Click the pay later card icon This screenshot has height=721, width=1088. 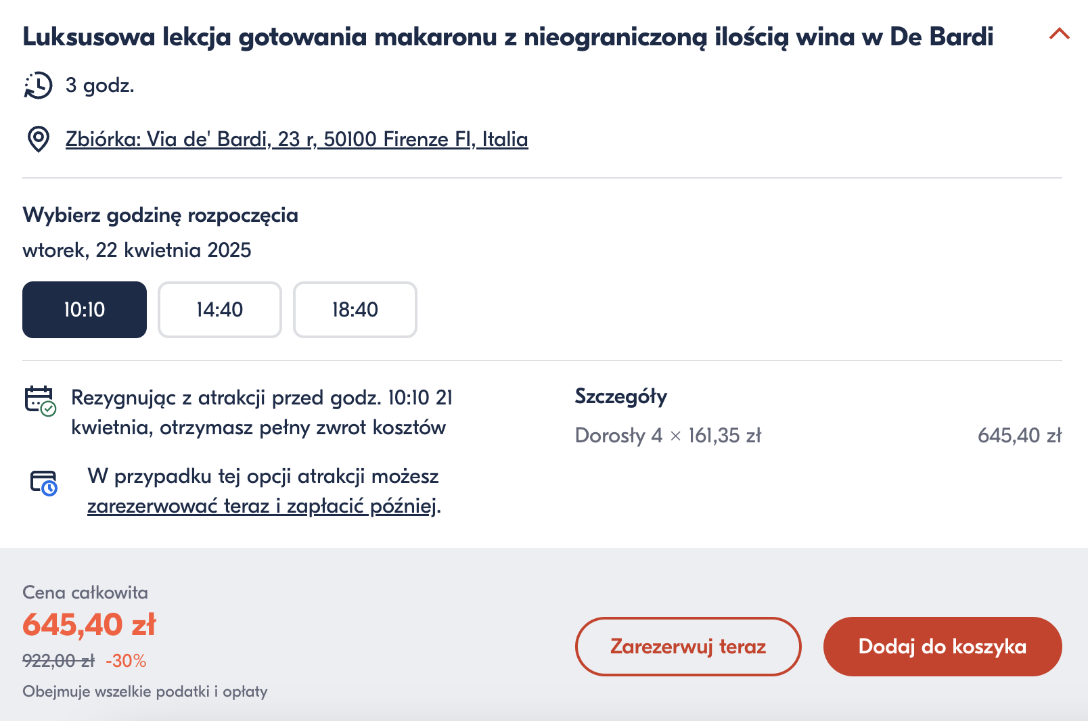tap(44, 483)
